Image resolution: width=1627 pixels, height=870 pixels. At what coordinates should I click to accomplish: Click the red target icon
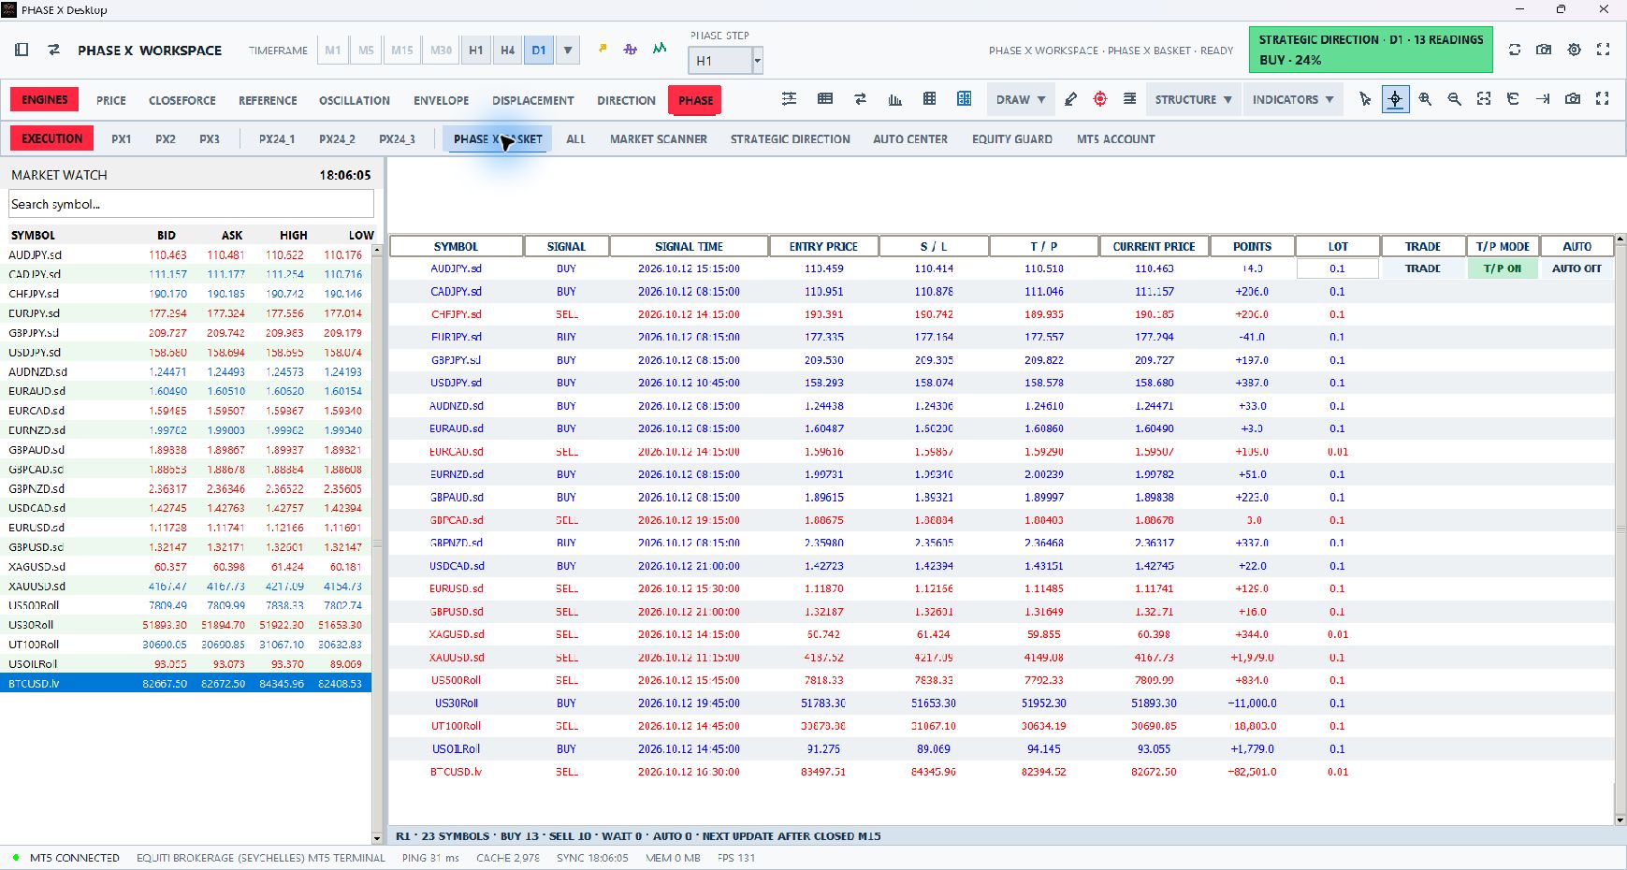pyautogui.click(x=1100, y=99)
